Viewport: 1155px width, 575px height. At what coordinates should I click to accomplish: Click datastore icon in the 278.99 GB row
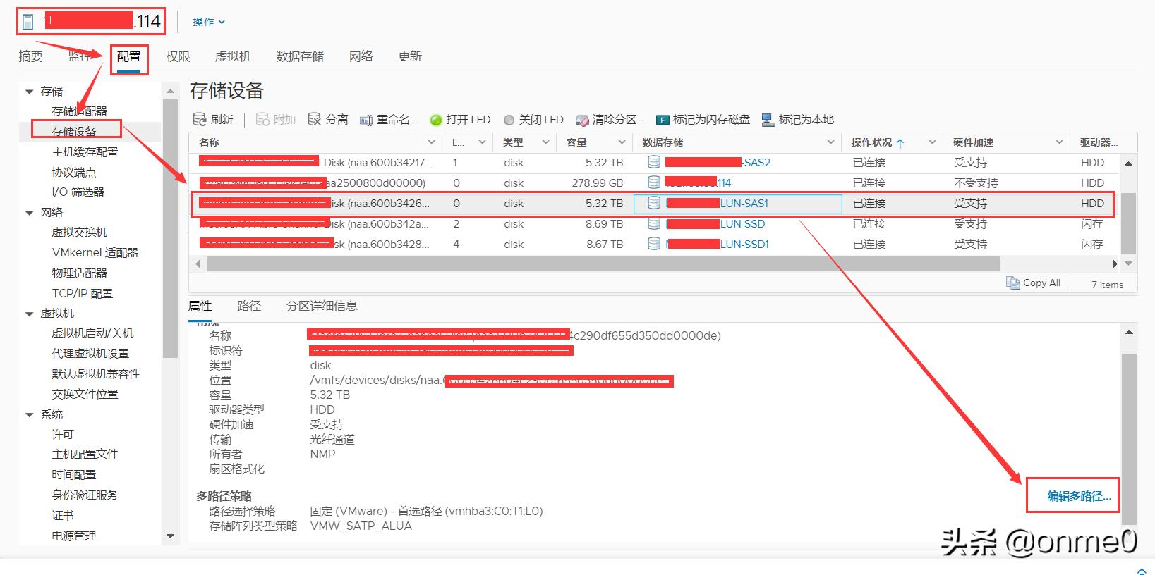pyautogui.click(x=654, y=183)
